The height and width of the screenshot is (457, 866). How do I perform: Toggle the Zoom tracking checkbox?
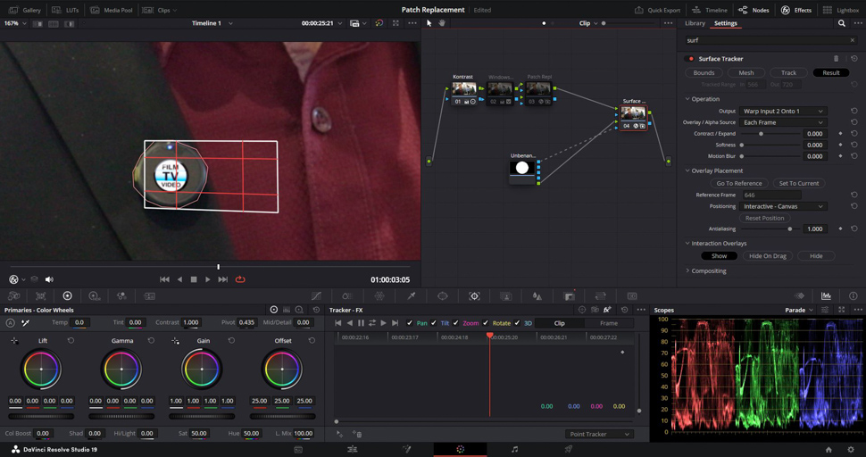[x=455, y=323]
